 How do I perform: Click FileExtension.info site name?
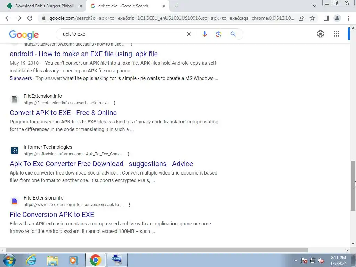click(x=43, y=96)
